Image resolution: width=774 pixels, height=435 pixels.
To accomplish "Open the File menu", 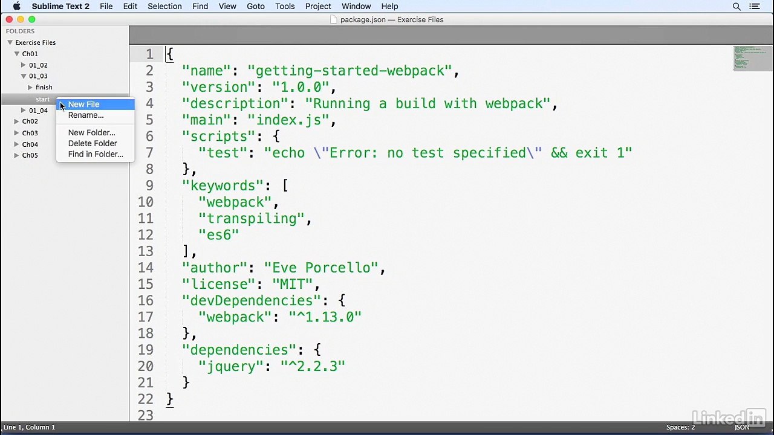I will pyautogui.click(x=106, y=6).
